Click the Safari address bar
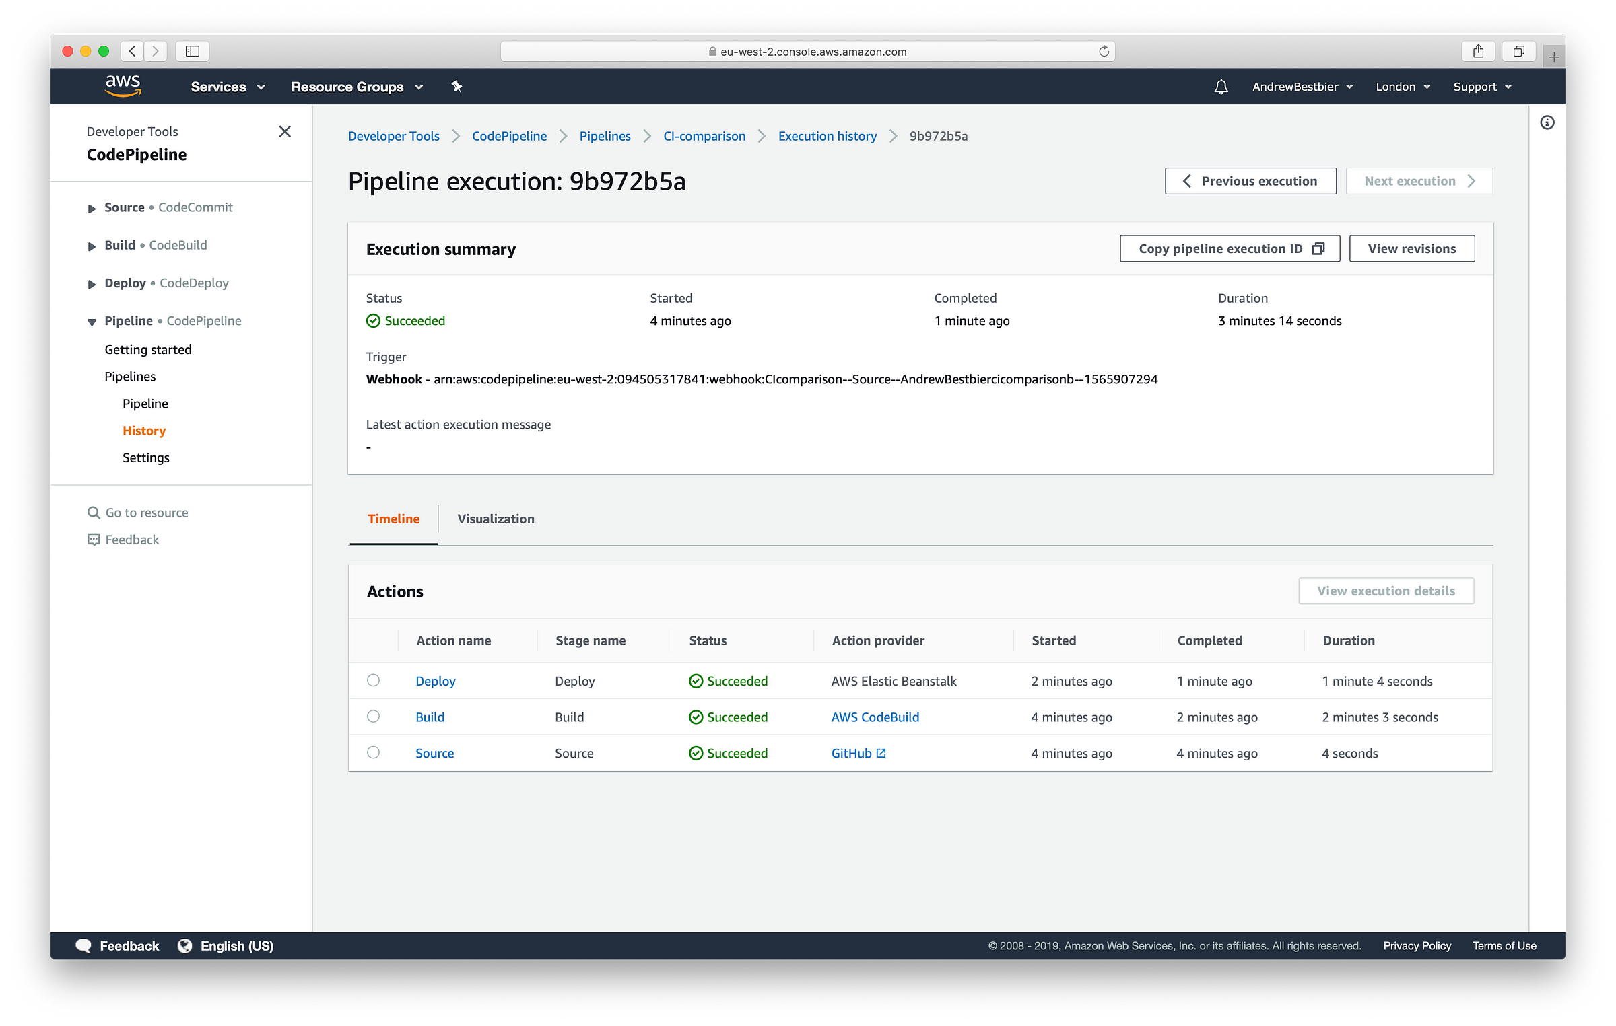 point(807,51)
